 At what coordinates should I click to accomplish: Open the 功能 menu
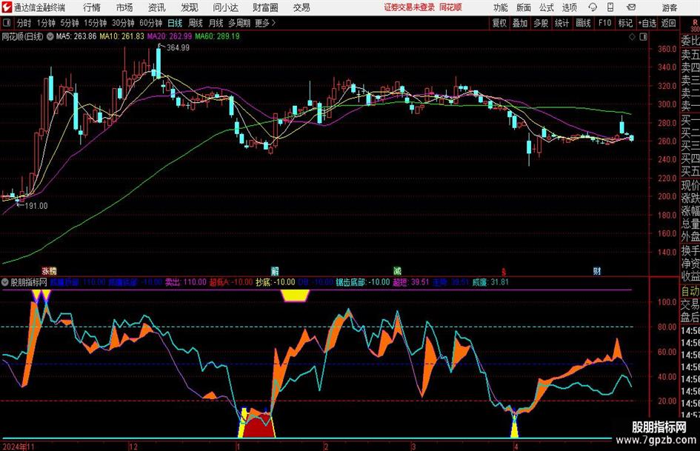click(501, 7)
